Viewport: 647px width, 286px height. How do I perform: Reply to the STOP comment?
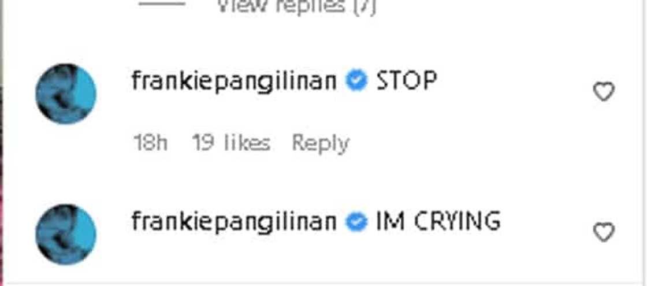[321, 144]
